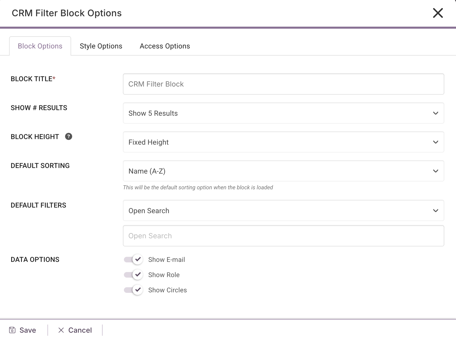The image size is (456, 338).
Task: Focus the Open Search input field
Action: tap(283, 236)
